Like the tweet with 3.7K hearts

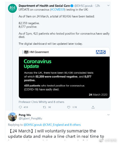pyautogui.click(x=69, y=107)
